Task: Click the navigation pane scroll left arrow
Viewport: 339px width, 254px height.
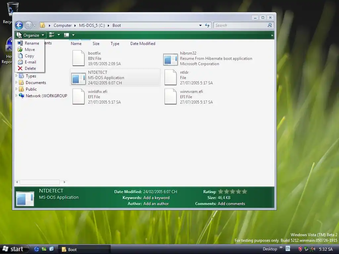Action: [x=17, y=182]
